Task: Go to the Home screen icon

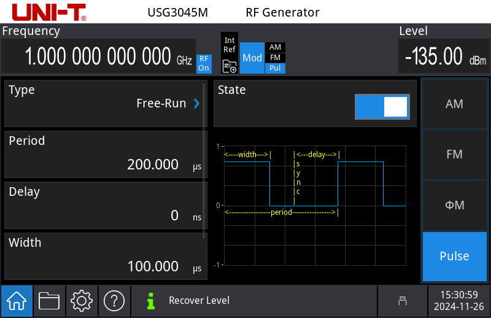Action: [x=17, y=300]
